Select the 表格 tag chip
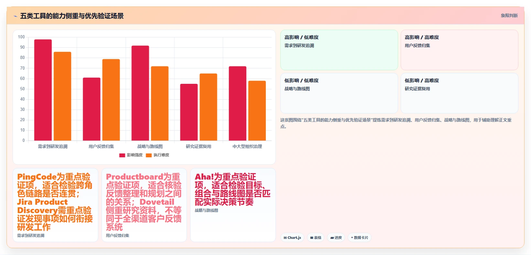This screenshot has height=255, width=531. tap(316, 238)
